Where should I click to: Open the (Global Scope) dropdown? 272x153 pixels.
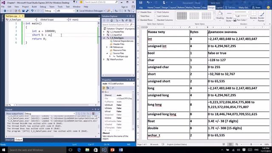(x=52, y=20)
